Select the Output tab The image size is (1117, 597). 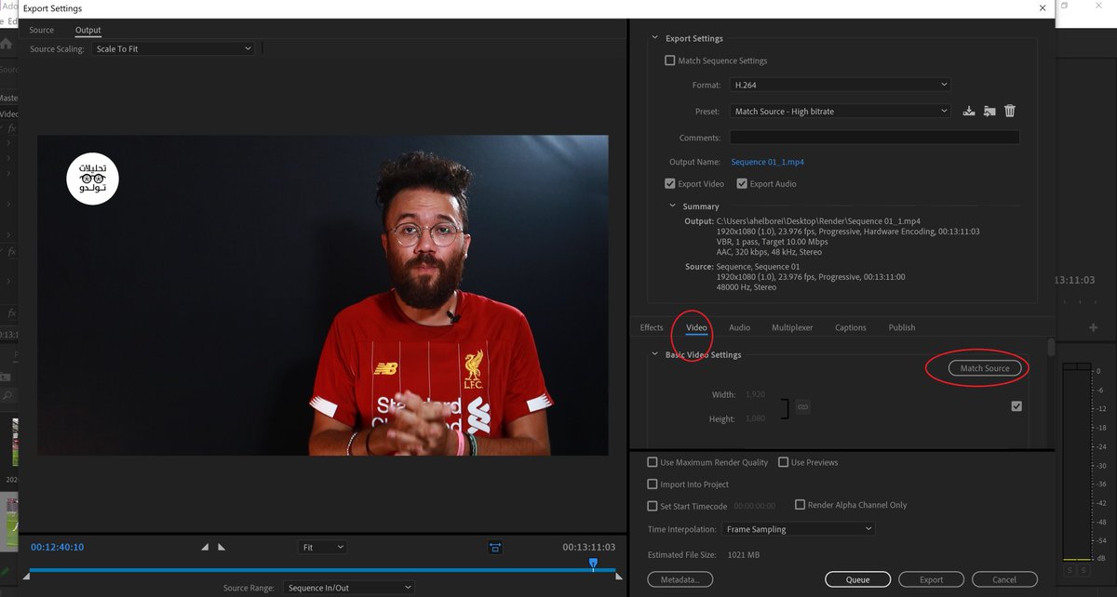pos(88,30)
